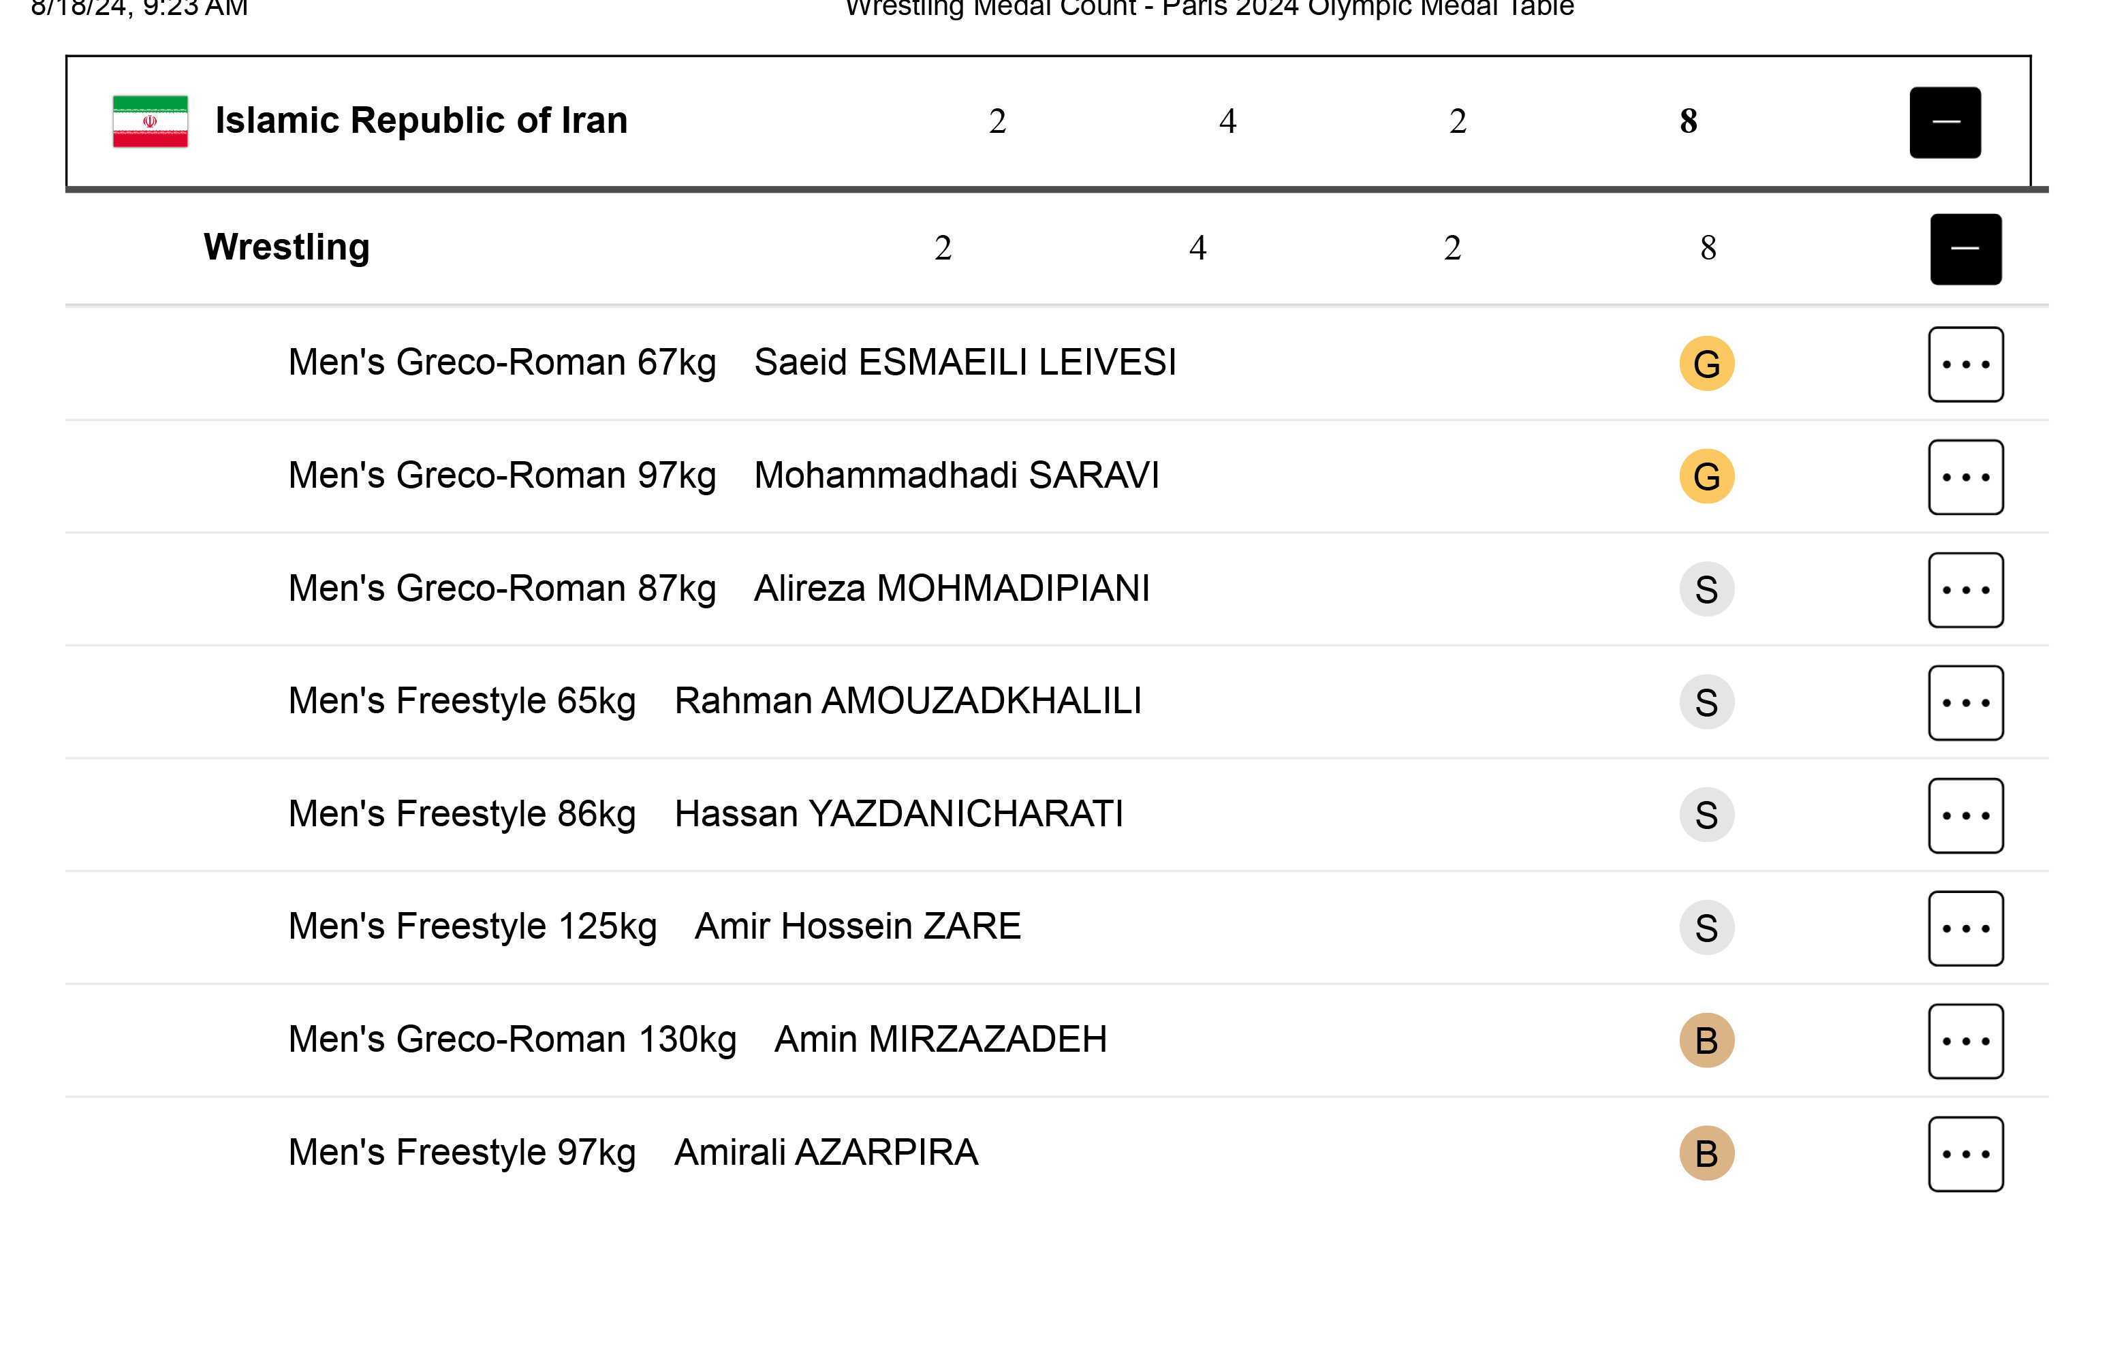The width and height of the screenshot is (2117, 1361).
Task: Click the Iran flag icon
Action: pyautogui.click(x=151, y=121)
